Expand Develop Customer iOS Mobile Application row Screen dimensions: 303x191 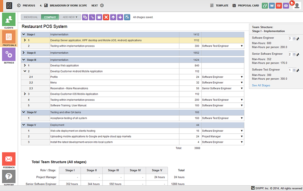click(25, 94)
